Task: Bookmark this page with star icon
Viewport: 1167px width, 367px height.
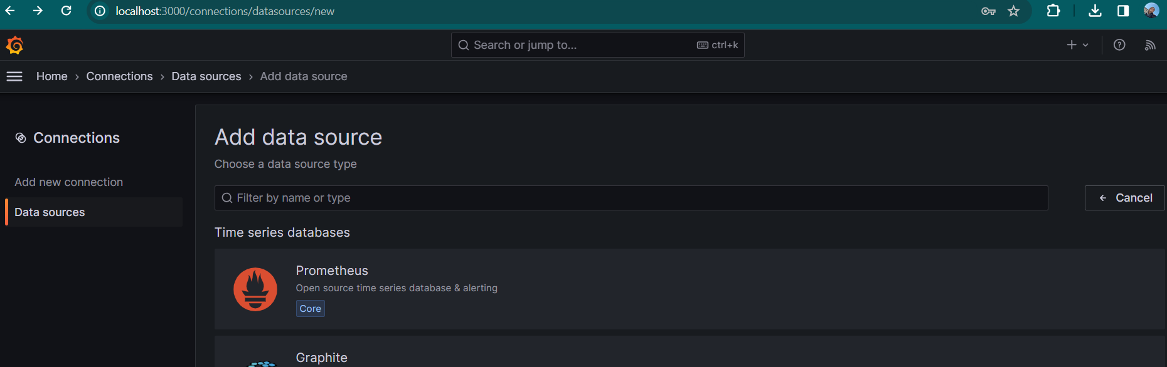Action: tap(1013, 11)
